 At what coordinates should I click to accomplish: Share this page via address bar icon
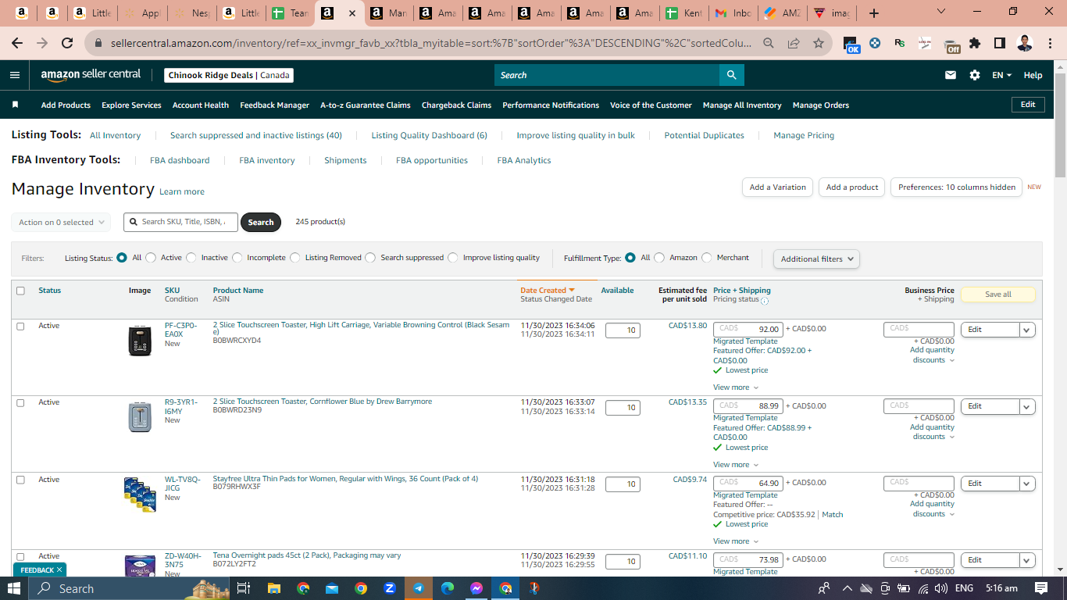794,43
